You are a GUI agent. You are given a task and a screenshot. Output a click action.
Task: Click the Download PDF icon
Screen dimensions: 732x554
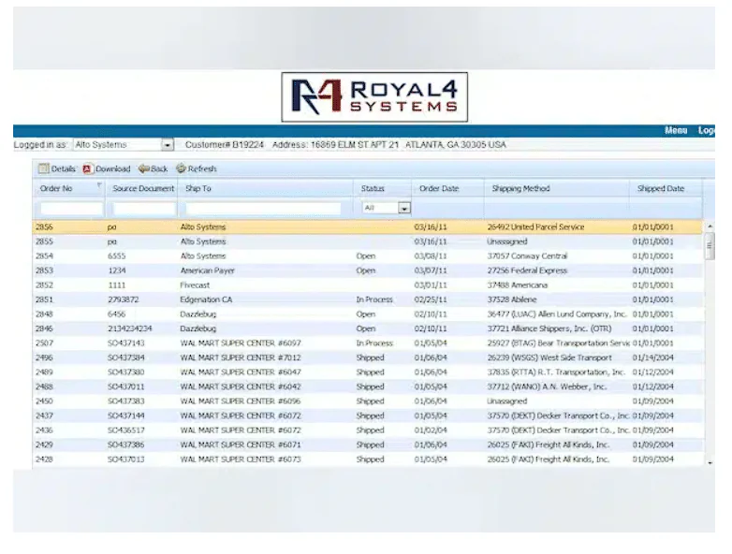coord(87,169)
